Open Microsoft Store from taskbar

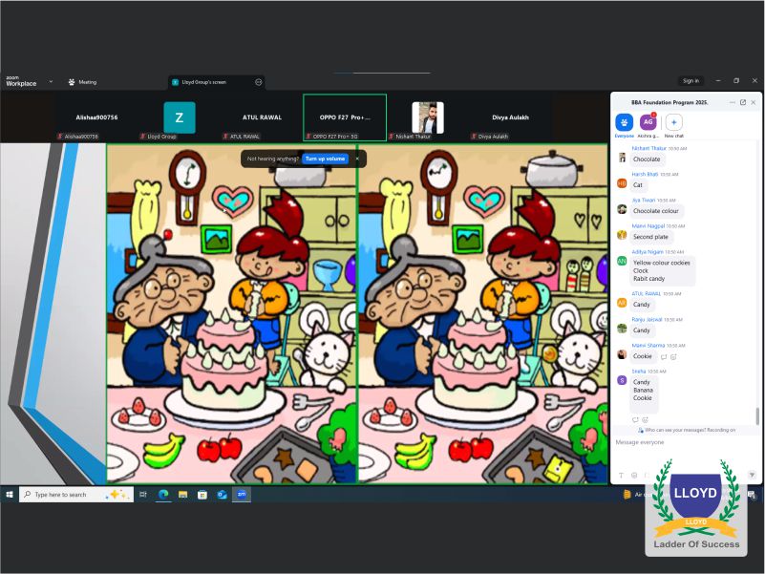pos(202,495)
